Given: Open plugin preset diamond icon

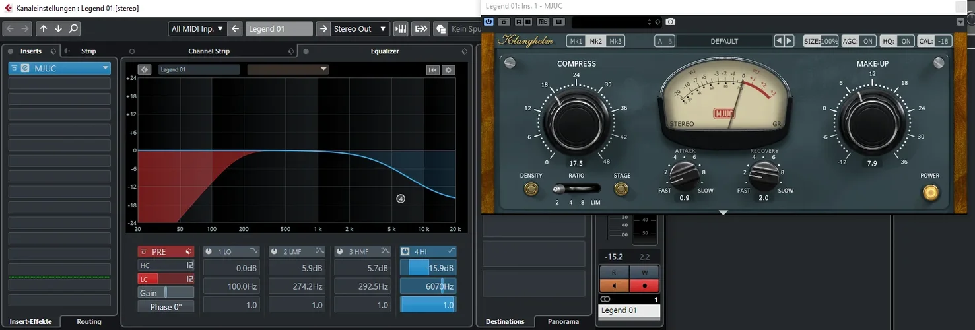Looking at the screenshot, I should coord(657,22).
